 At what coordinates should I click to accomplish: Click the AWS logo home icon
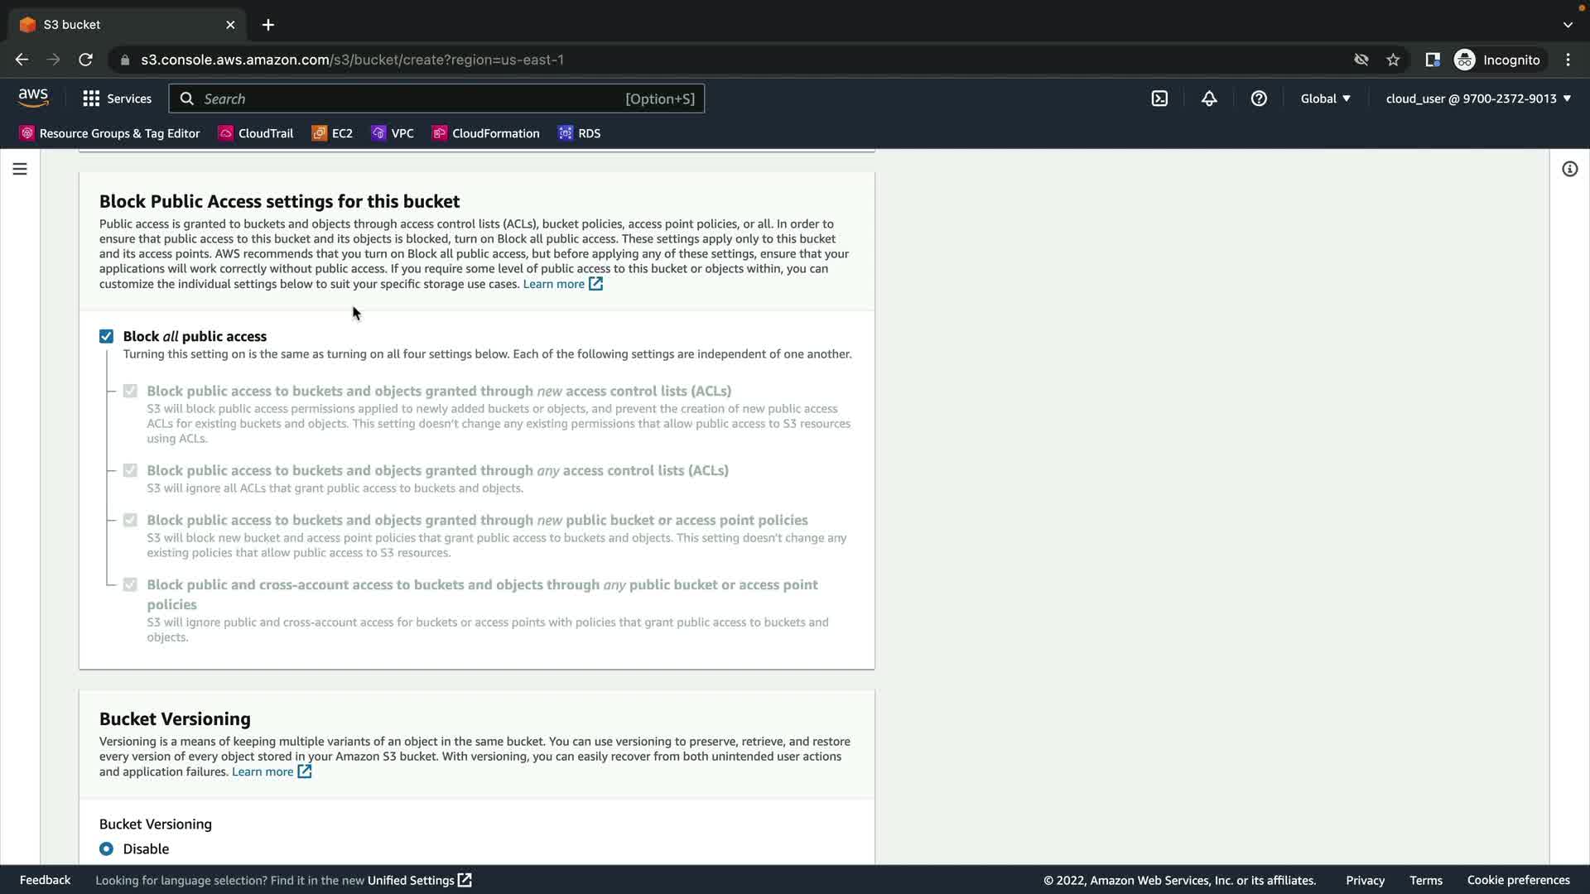point(33,98)
